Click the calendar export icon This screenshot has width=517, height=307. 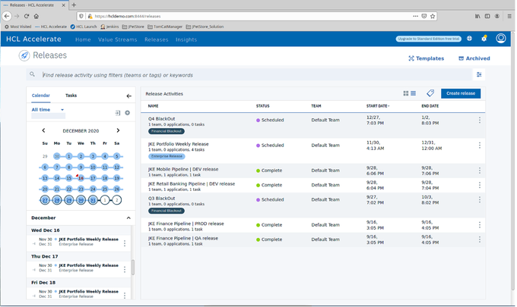pos(118,113)
